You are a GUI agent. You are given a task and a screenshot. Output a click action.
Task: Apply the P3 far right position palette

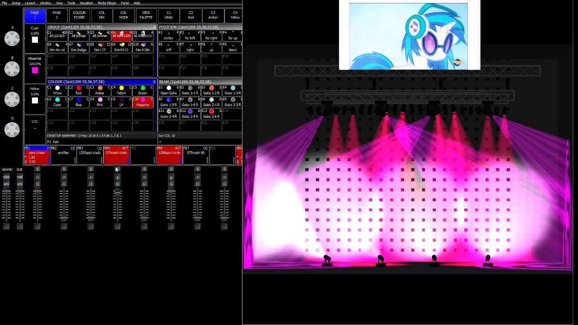(211, 35)
